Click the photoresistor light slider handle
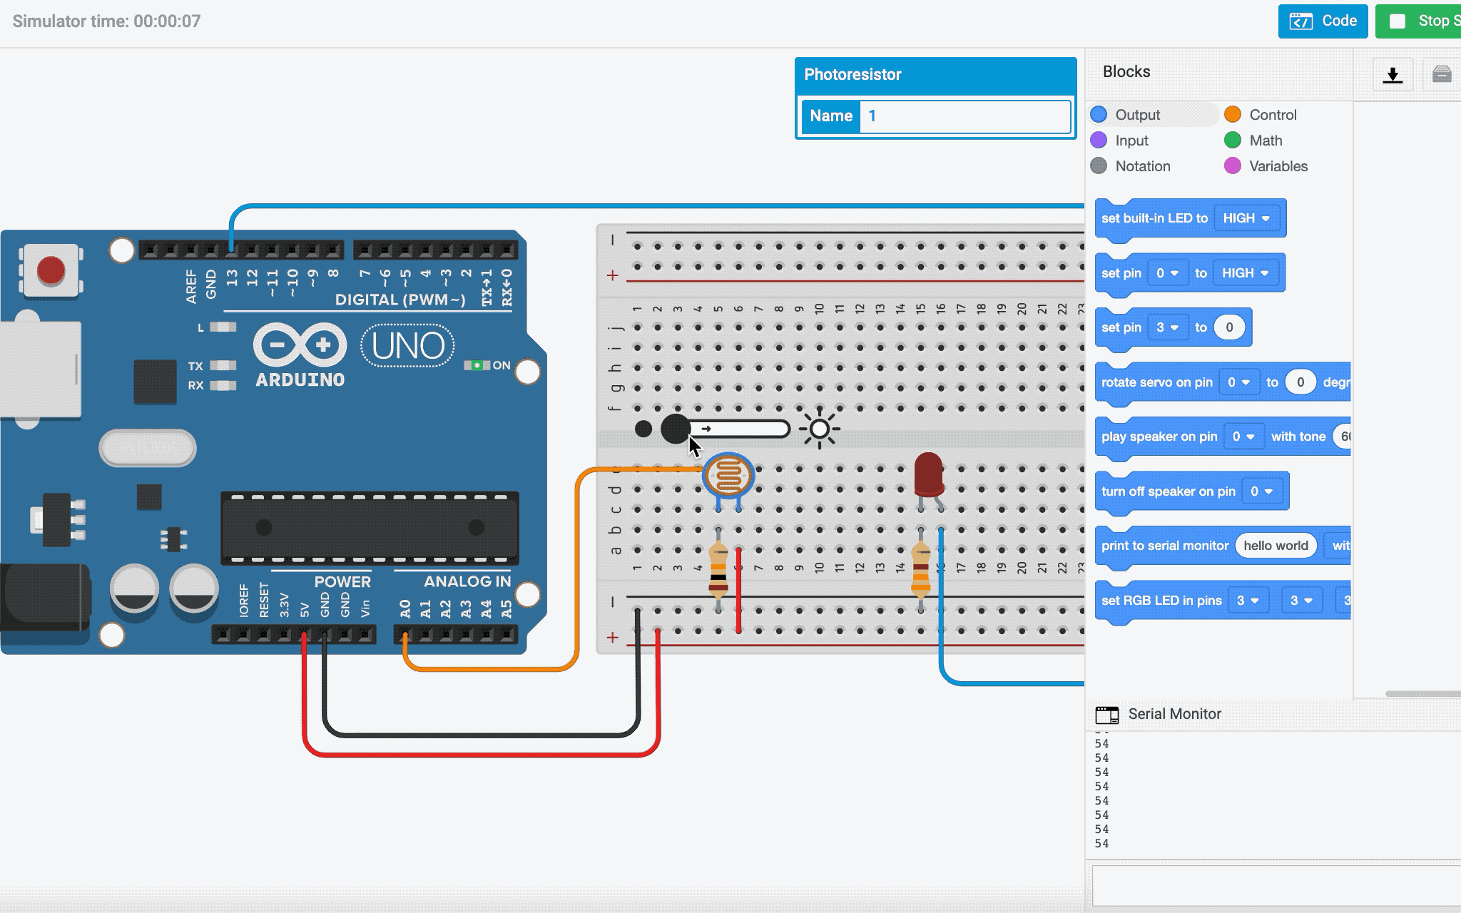The image size is (1461, 913). coord(675,429)
